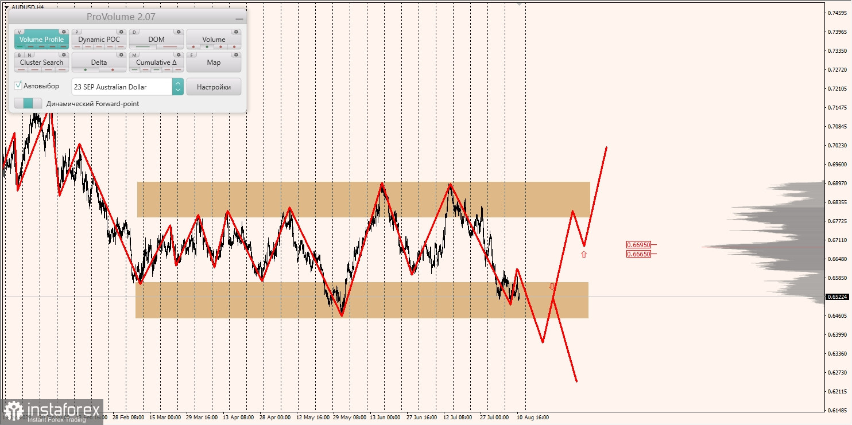Click the lower tan support zone rectangle
852x425 pixels.
point(362,300)
